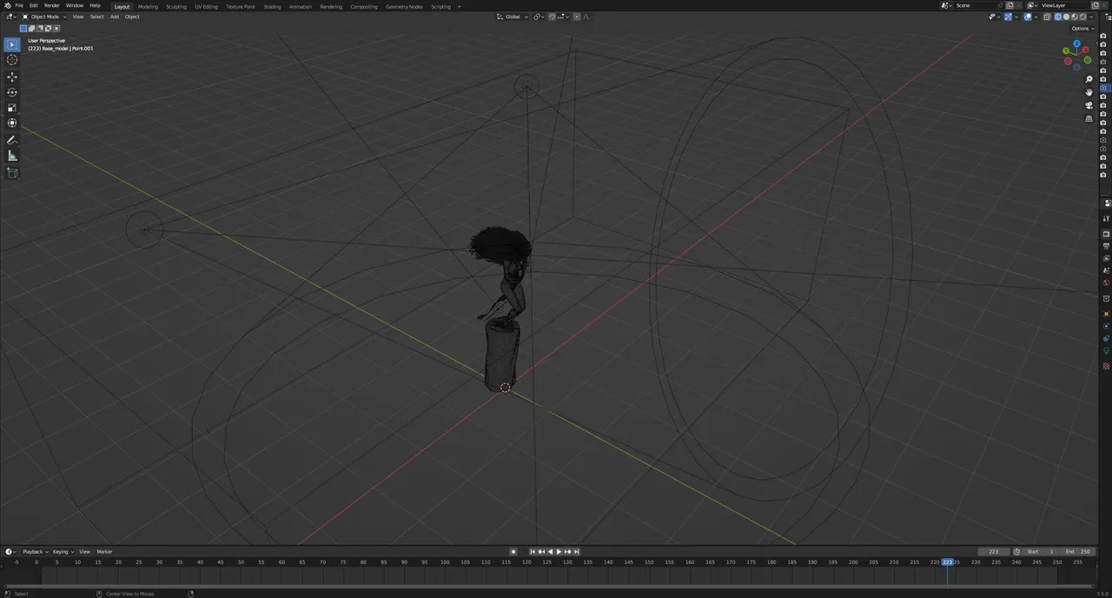Open the File menu

click(x=19, y=5)
